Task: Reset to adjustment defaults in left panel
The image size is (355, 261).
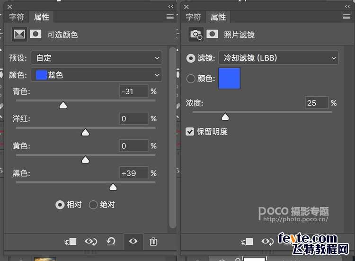Action: pos(111,242)
